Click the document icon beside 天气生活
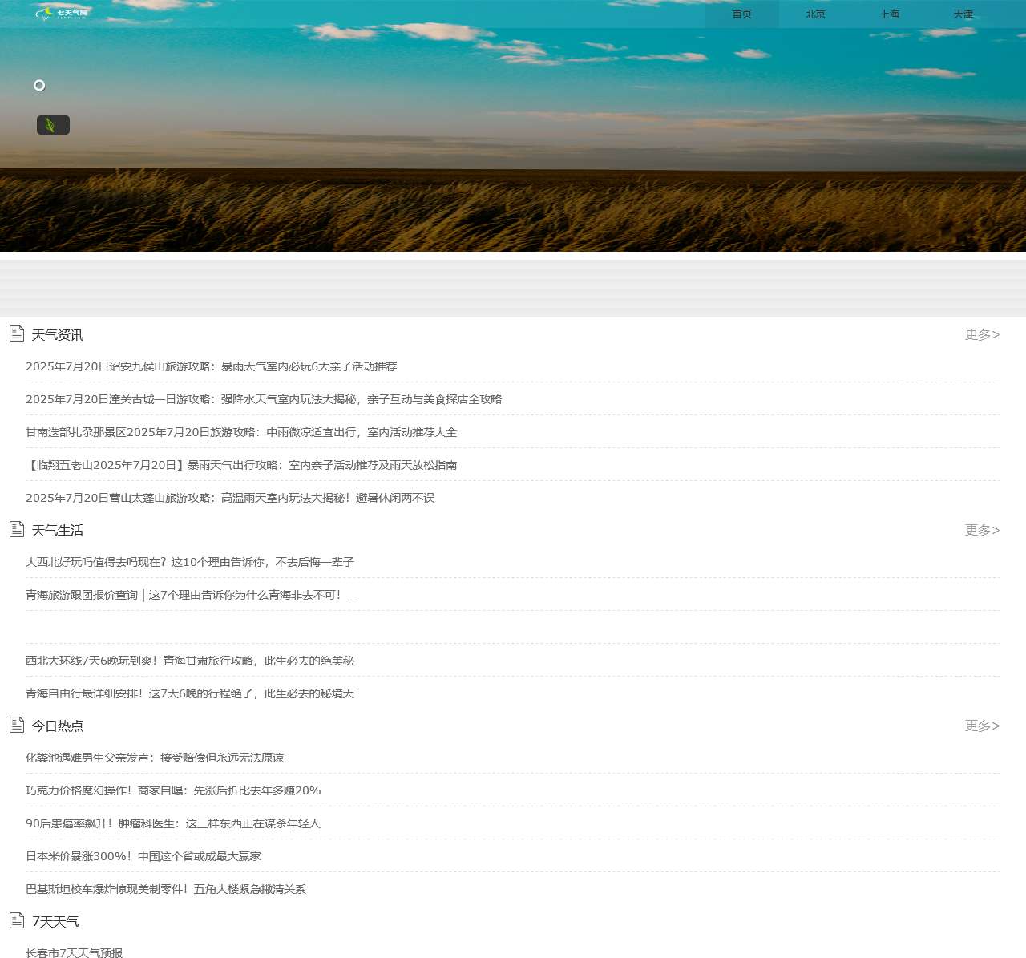Screen dimensions: 1026x958 pyautogui.click(x=17, y=529)
